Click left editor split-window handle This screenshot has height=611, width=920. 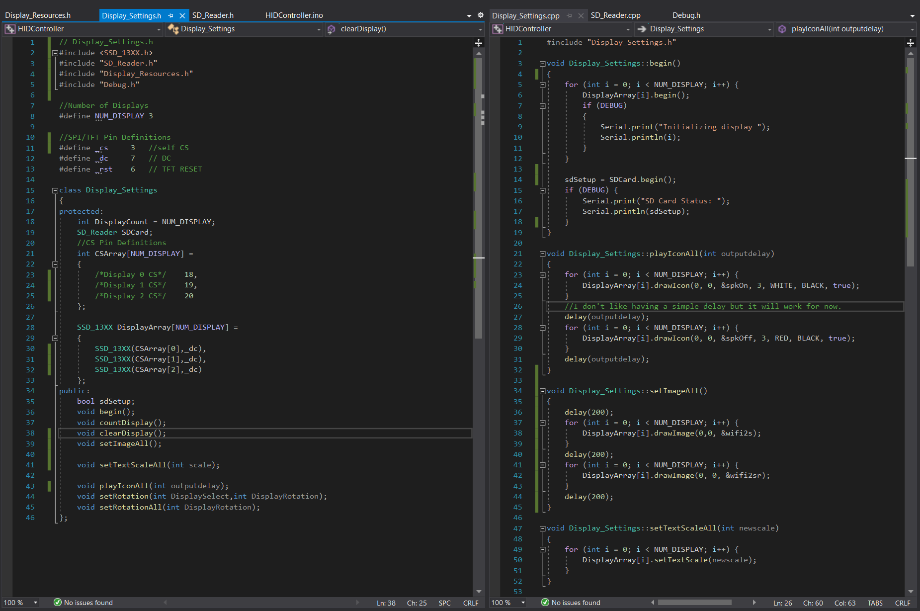tap(479, 43)
